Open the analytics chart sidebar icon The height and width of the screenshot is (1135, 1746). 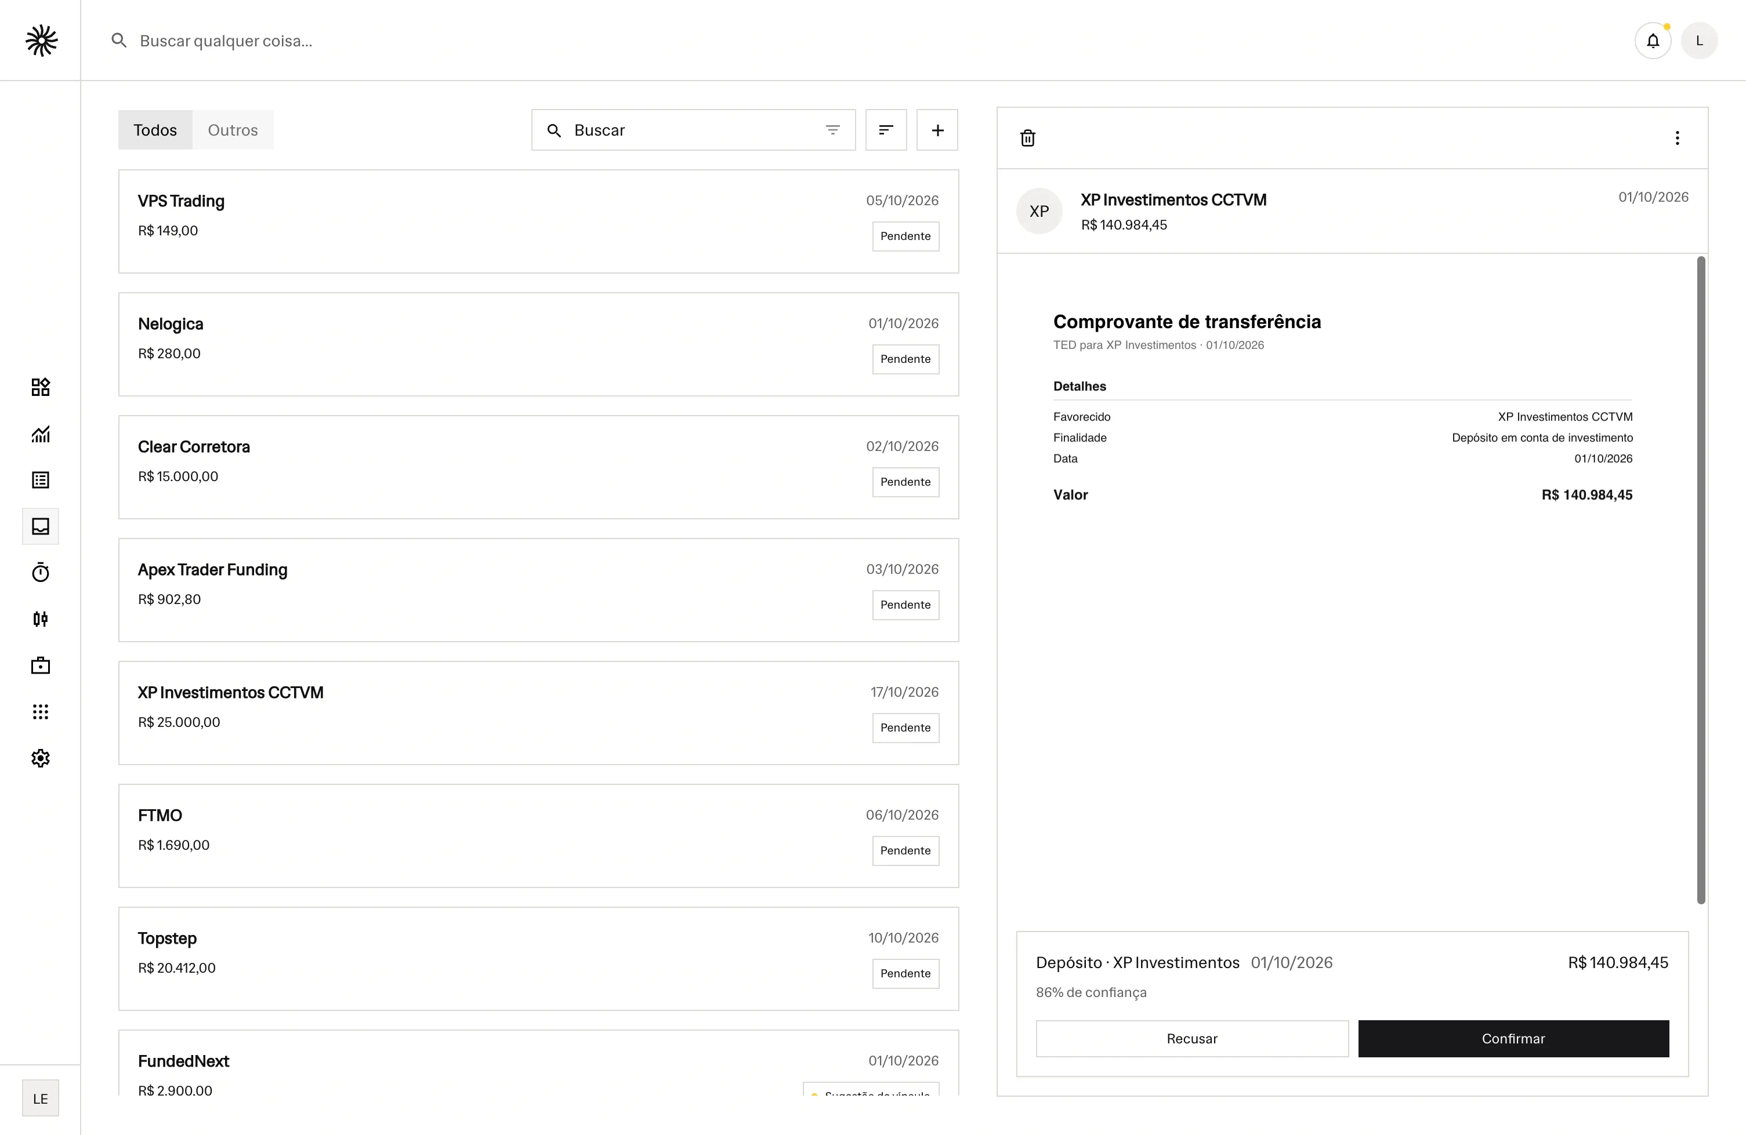(x=41, y=434)
